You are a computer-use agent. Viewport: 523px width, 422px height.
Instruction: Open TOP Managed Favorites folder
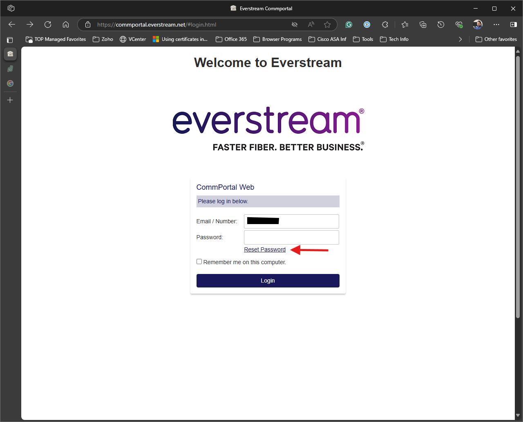click(x=56, y=39)
